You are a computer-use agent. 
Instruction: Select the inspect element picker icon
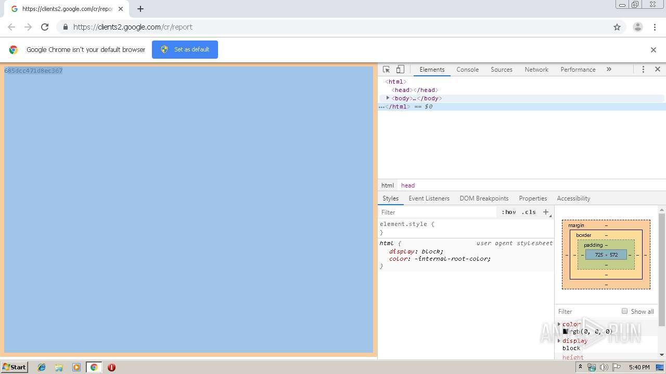[x=386, y=70]
